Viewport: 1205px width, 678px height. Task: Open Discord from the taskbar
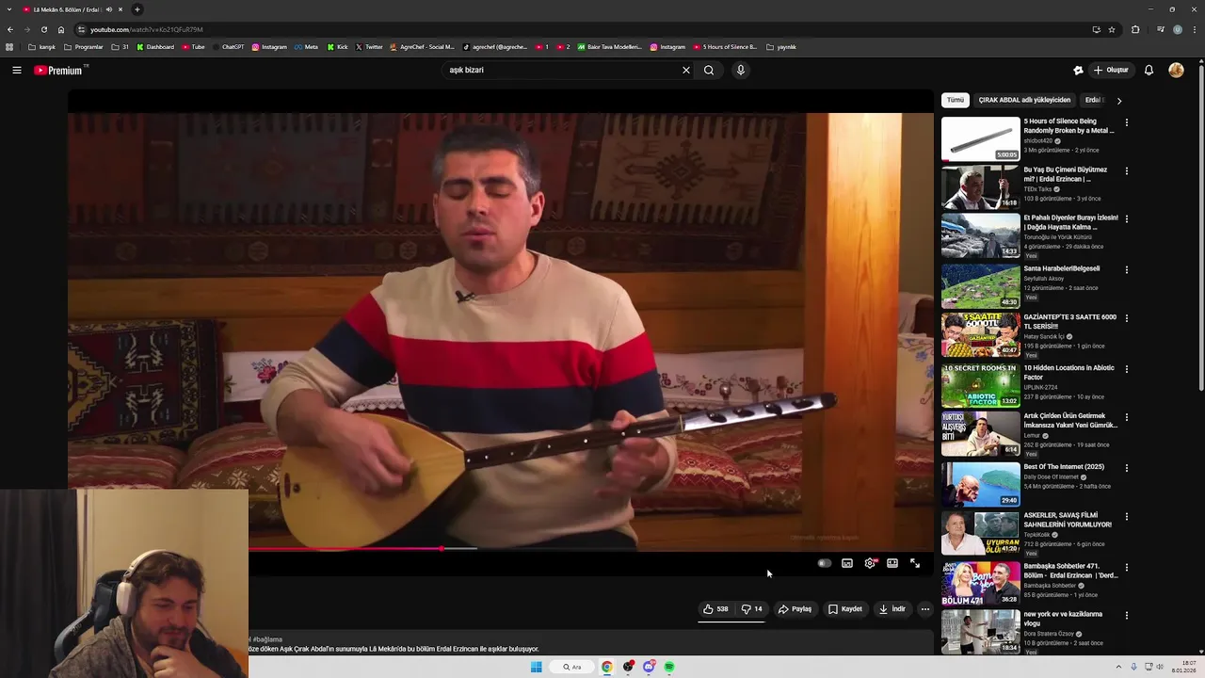(649, 667)
